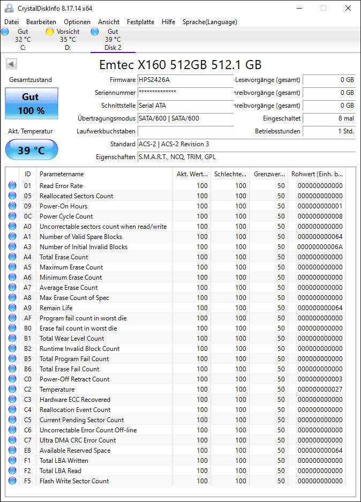Click the Parametername column header

(x=104, y=174)
